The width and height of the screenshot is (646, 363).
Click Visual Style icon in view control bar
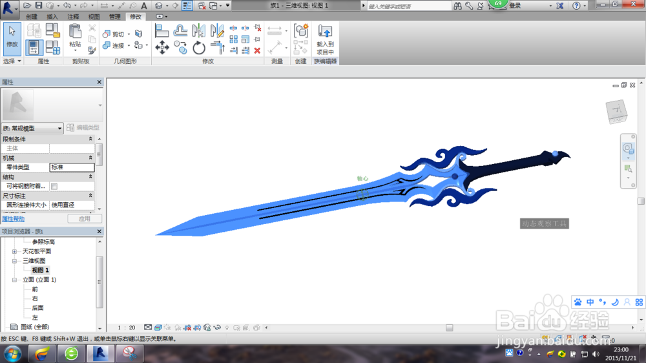[x=158, y=327]
